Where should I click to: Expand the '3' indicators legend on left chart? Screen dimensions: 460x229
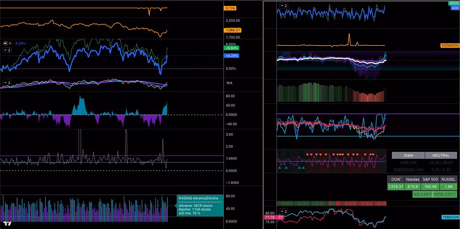tap(7, 83)
